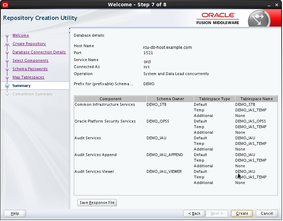Click the Schema Owner column header
The height and width of the screenshot is (221, 283).
tap(170, 99)
